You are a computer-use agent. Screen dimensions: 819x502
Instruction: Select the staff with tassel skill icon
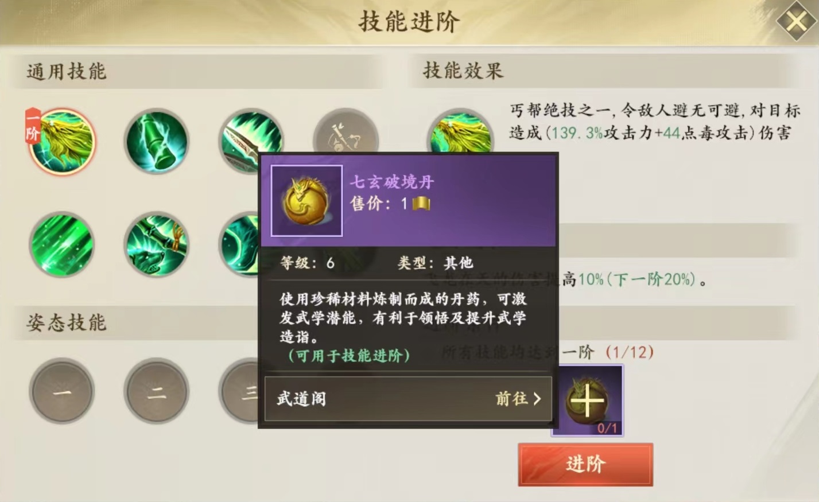click(x=157, y=244)
